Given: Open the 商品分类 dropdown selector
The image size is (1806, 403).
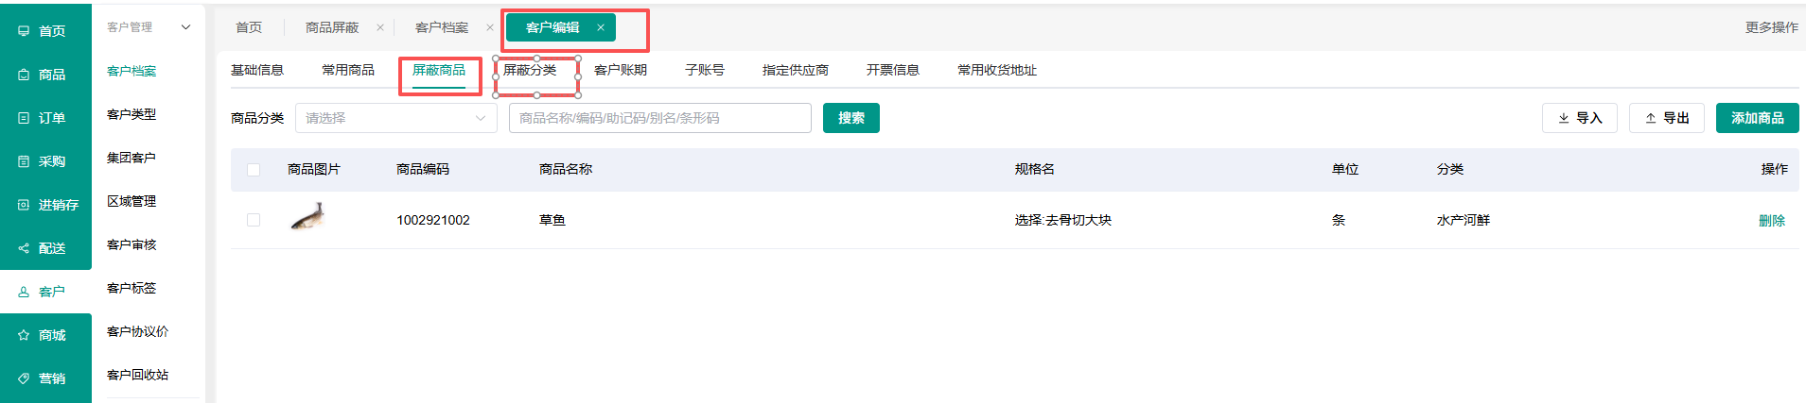Looking at the screenshot, I should coord(396,118).
